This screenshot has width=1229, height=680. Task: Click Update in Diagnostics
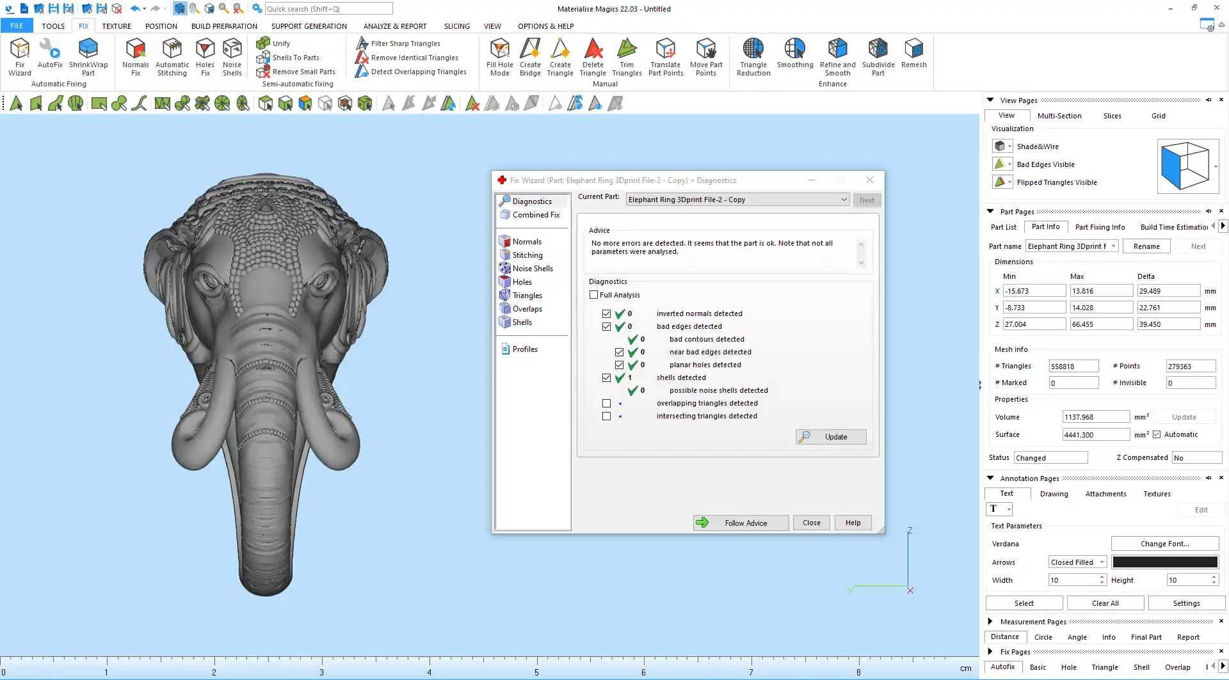831,437
